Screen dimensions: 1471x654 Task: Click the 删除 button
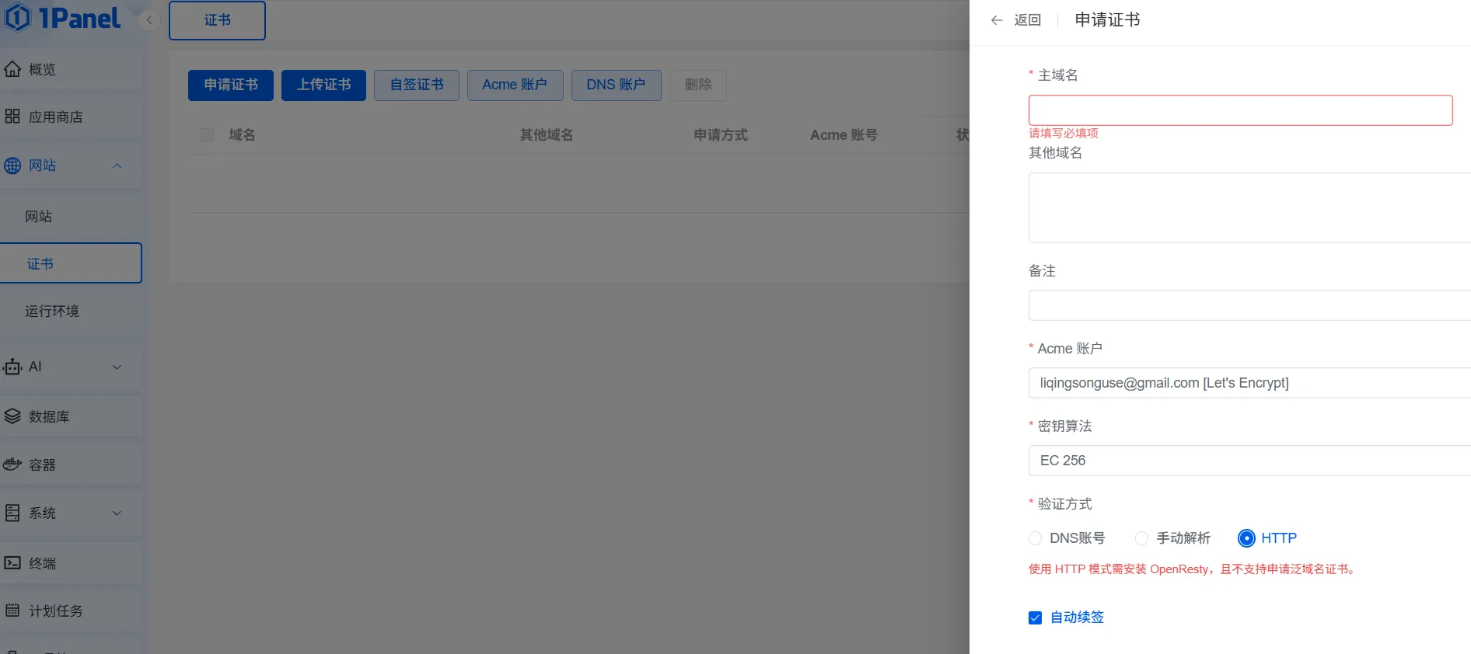point(698,85)
